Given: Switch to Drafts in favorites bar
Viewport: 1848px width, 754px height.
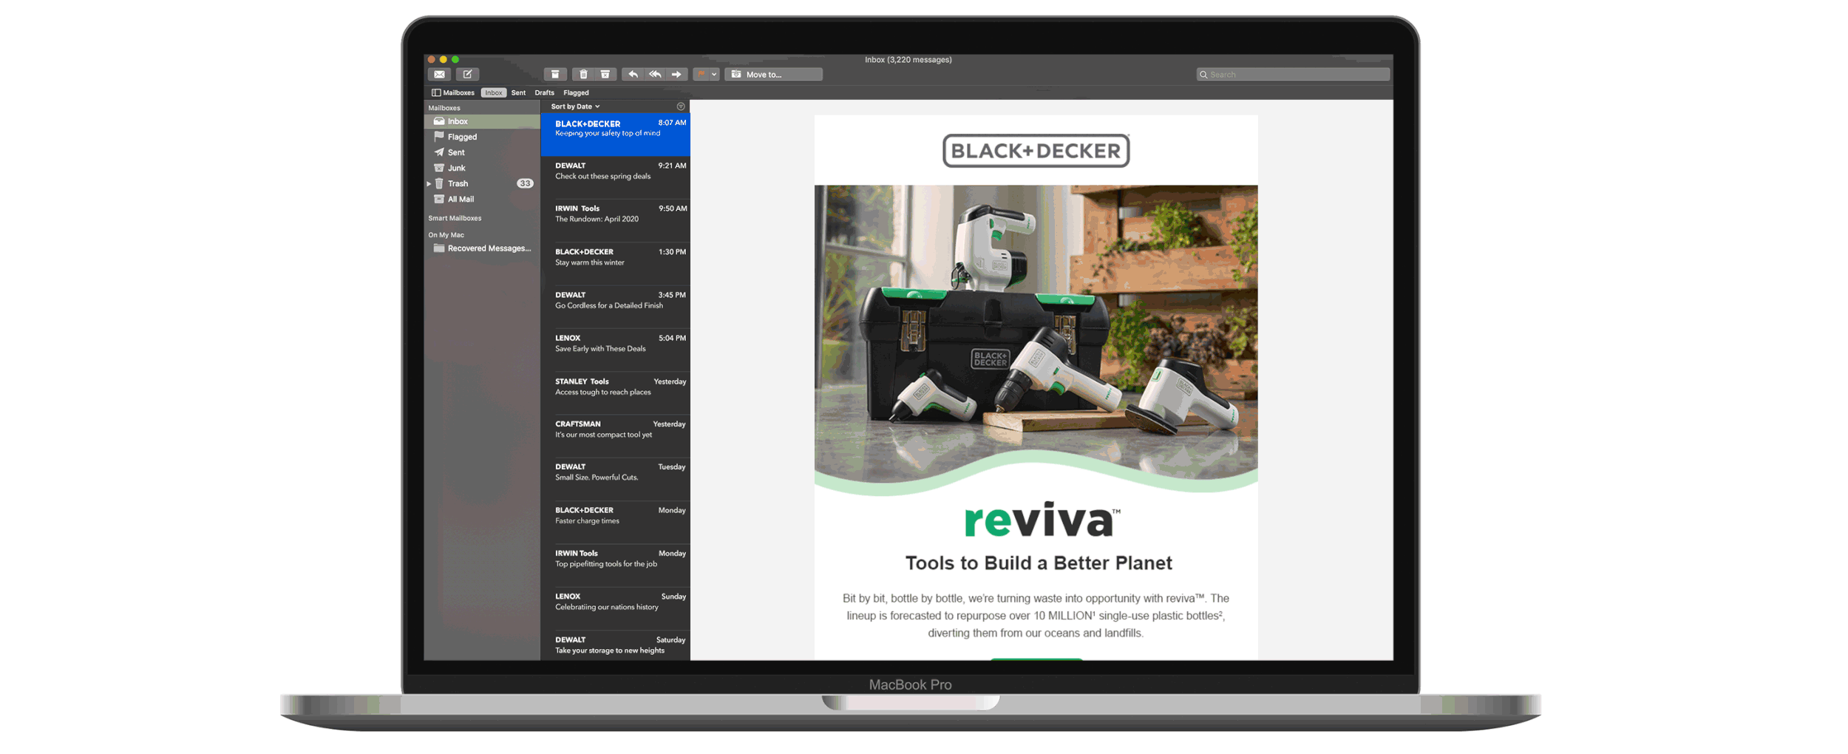Looking at the screenshot, I should (x=544, y=93).
